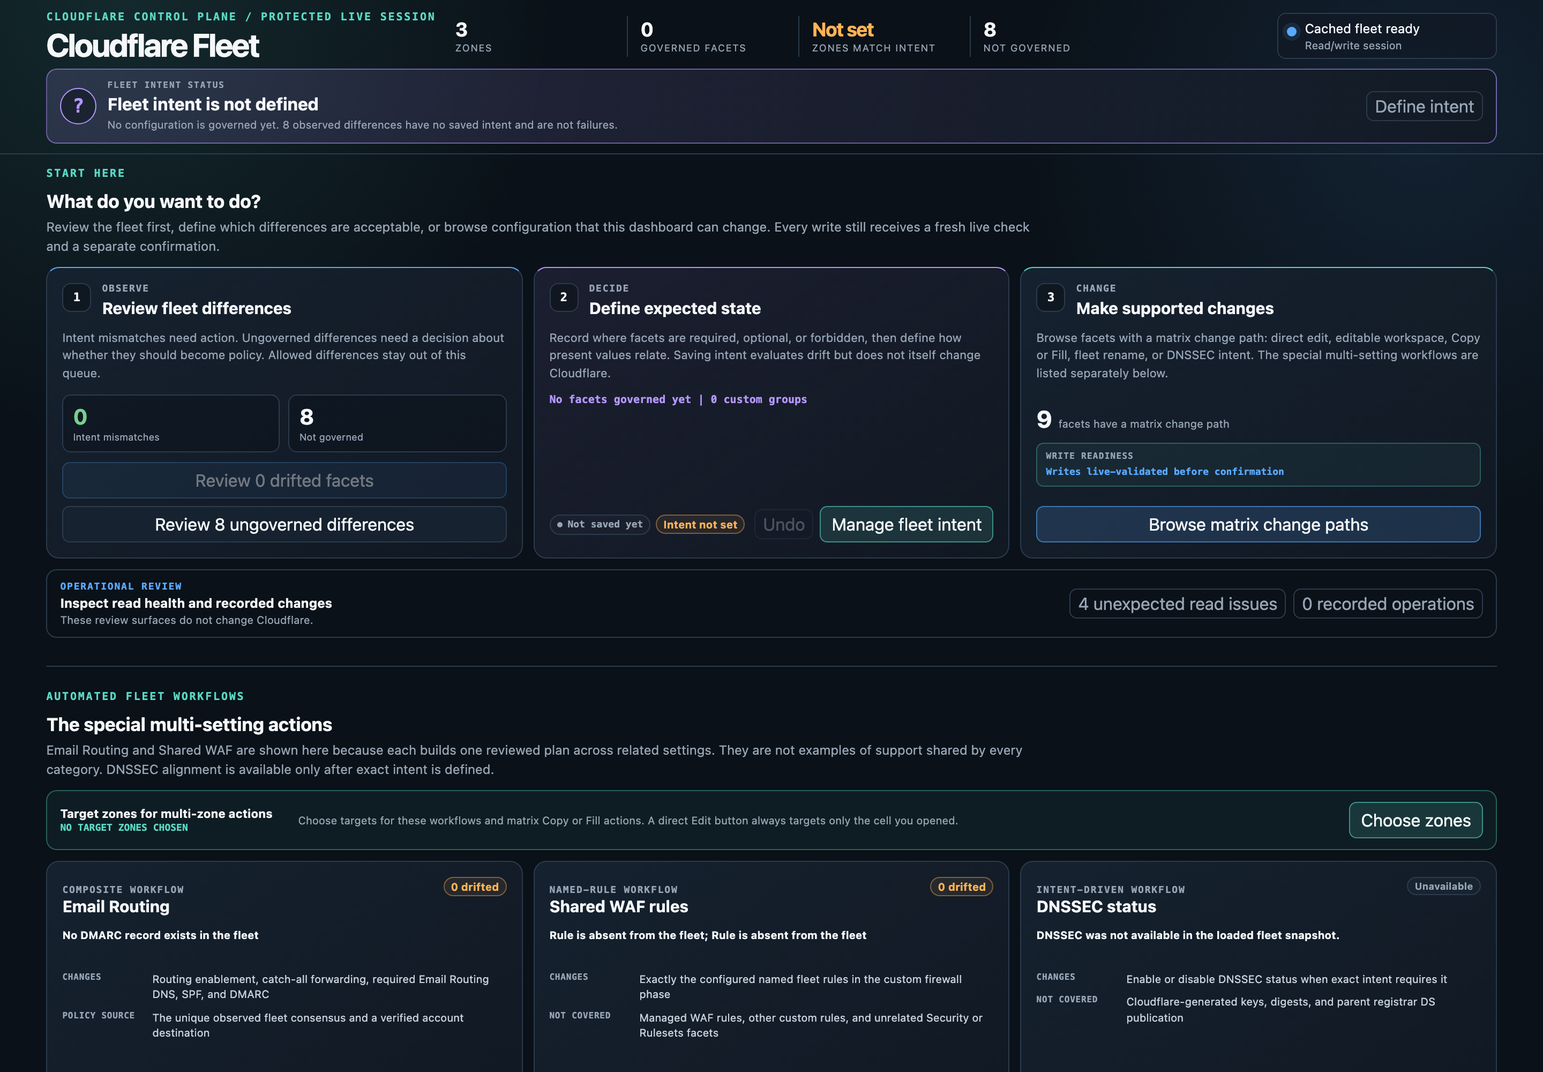
Task: Open Manage fleet intent
Action: click(x=906, y=525)
